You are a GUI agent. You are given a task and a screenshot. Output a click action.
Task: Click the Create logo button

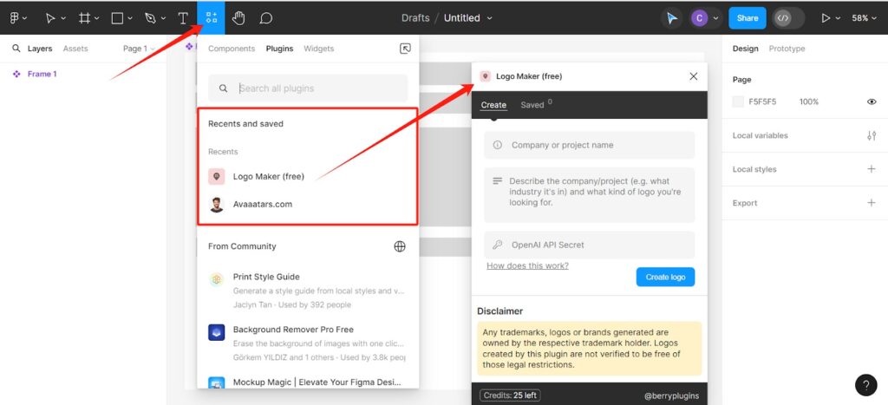665,277
